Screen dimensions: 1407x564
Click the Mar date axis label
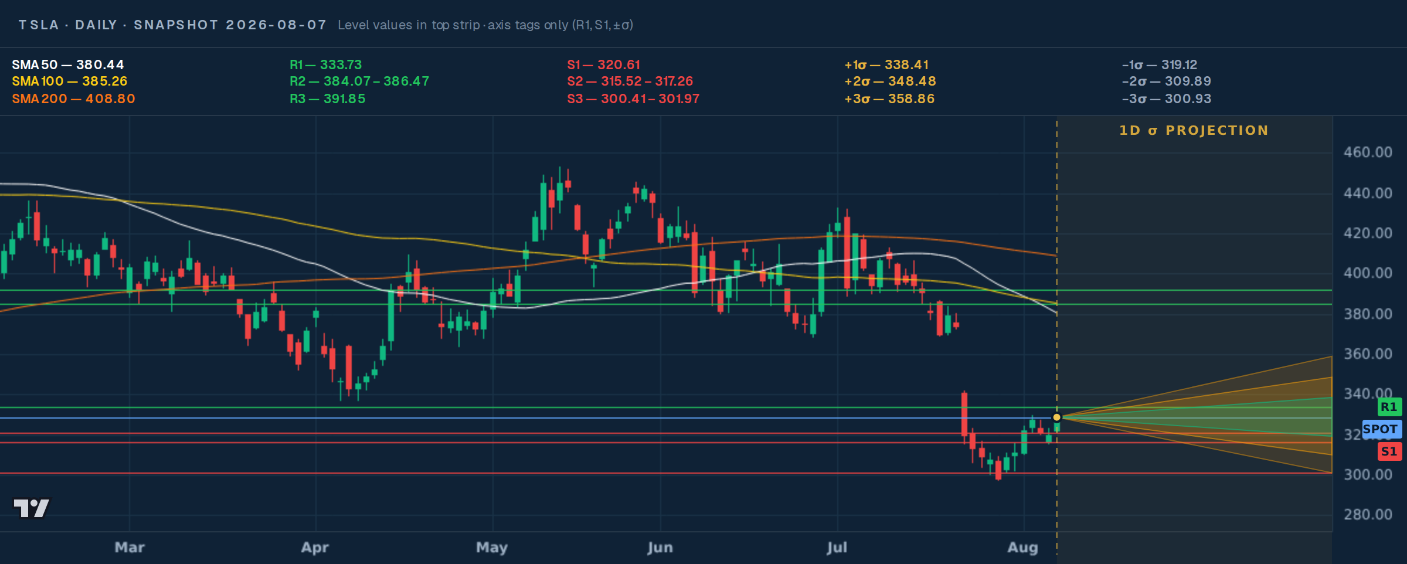(x=130, y=548)
